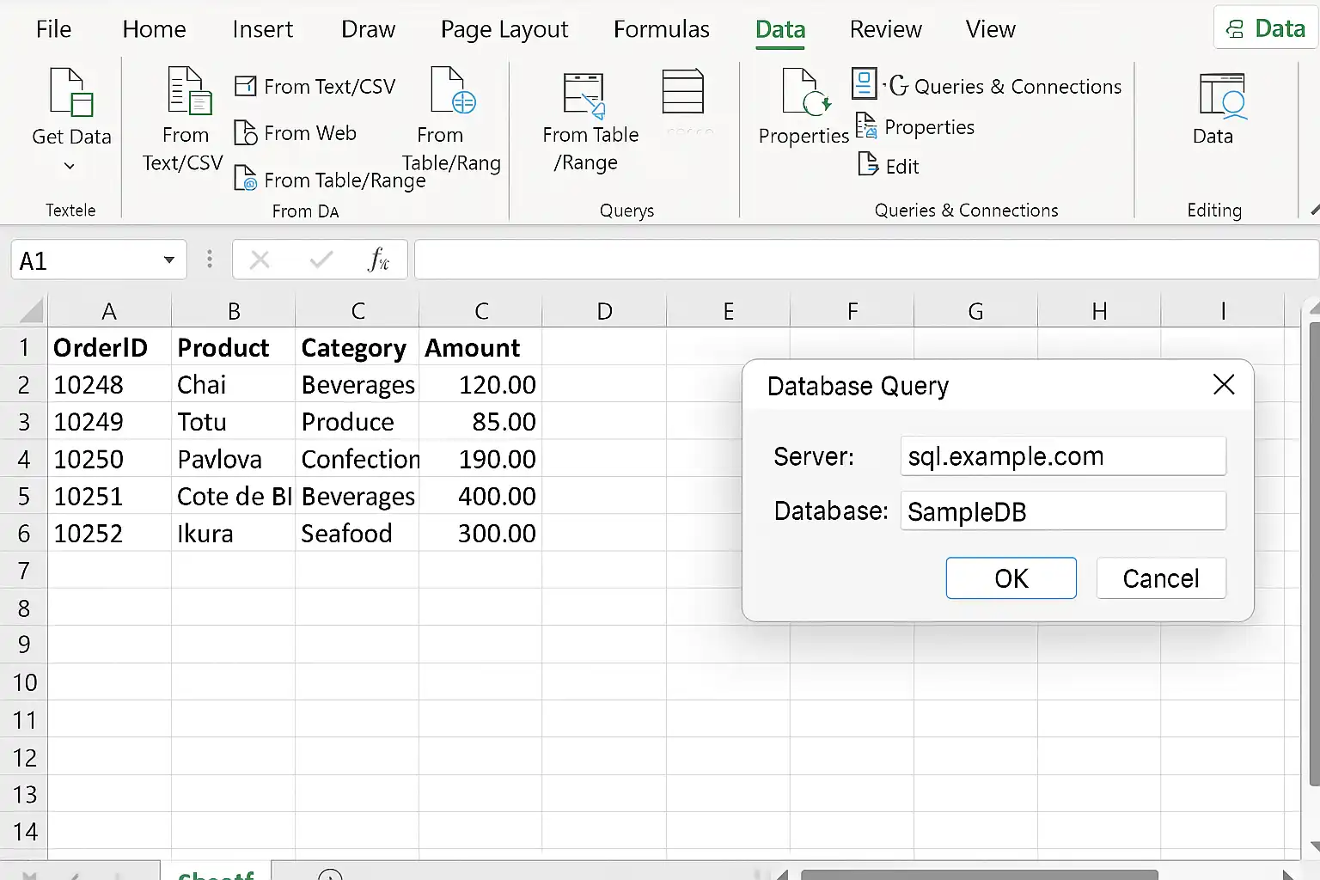Open the Get Data icon
Screen dimensions: 1320x880
coord(71,92)
